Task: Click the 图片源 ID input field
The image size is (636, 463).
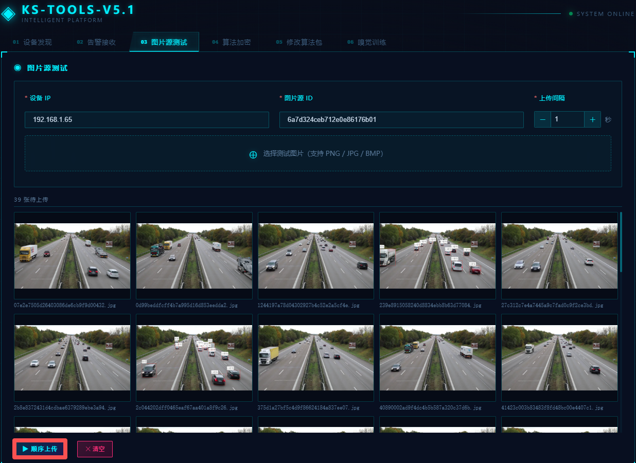Action: [401, 120]
